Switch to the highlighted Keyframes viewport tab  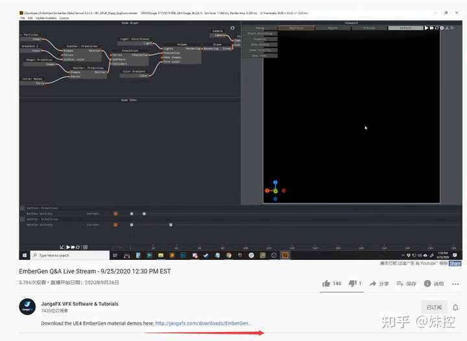[x=296, y=28]
